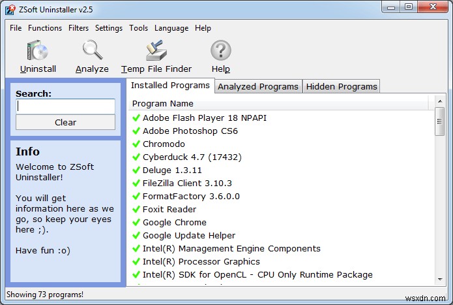Select Cyberduck 4.7 (17432) entry

[x=192, y=157]
